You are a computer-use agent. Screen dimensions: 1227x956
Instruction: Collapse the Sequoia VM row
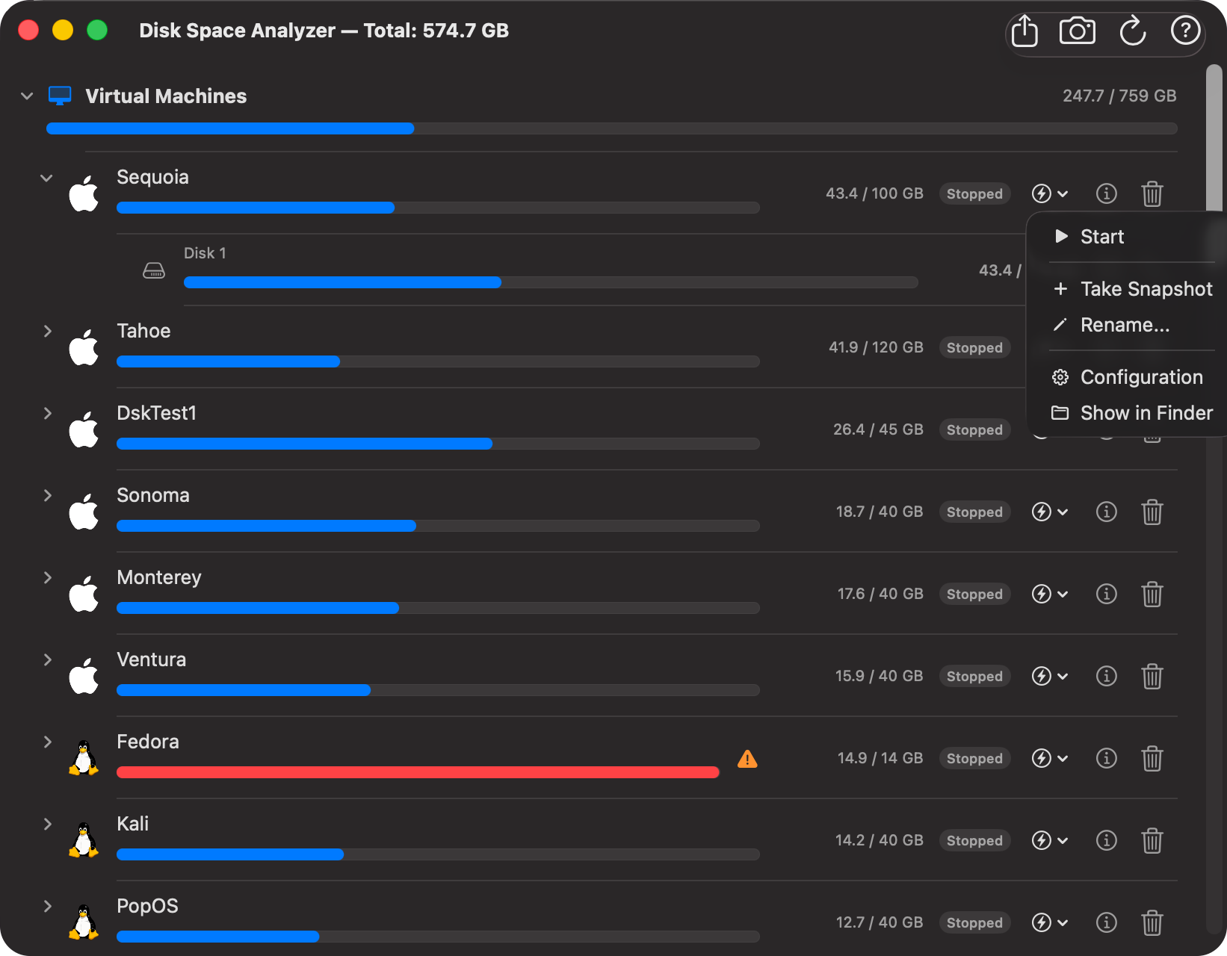point(46,179)
